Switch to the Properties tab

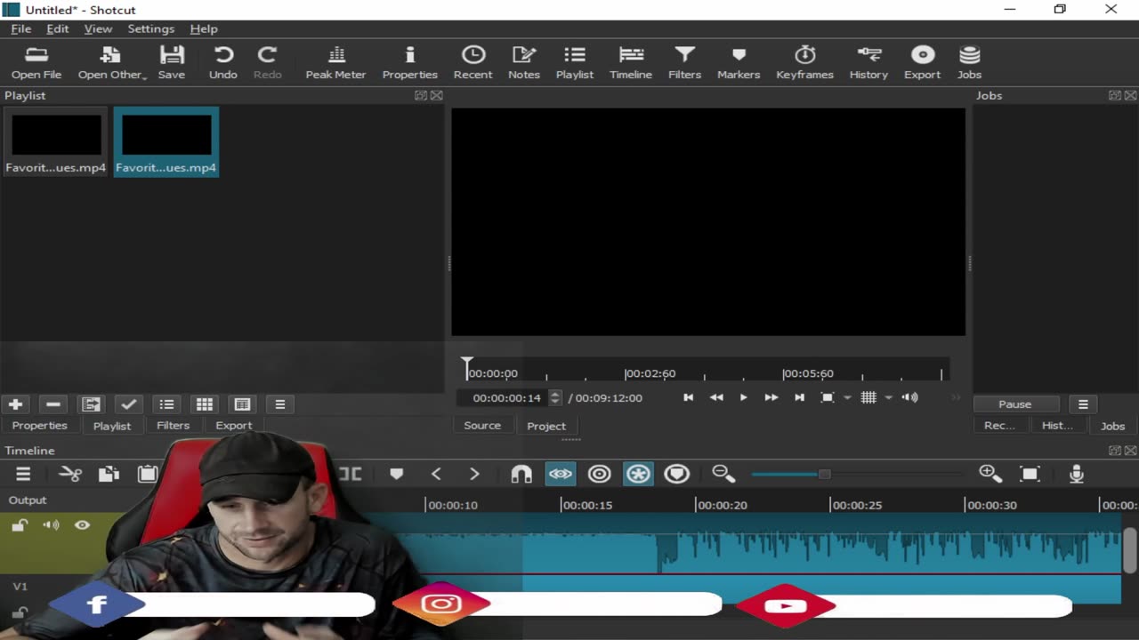tap(39, 426)
